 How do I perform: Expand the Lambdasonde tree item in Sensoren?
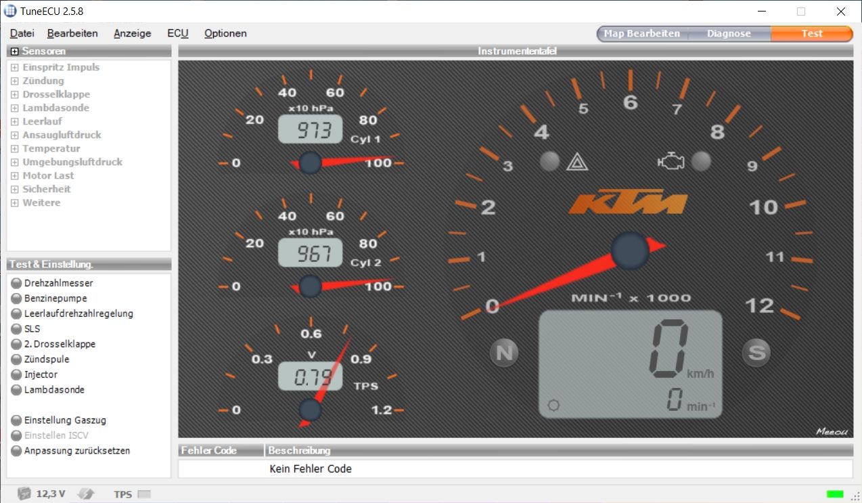coord(14,108)
